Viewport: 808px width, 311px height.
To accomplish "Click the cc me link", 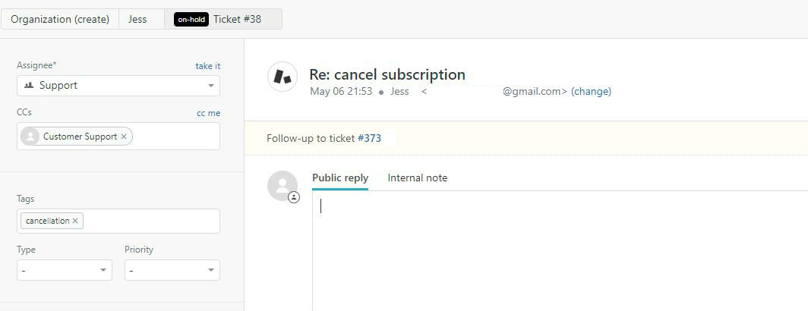I will click(x=208, y=113).
